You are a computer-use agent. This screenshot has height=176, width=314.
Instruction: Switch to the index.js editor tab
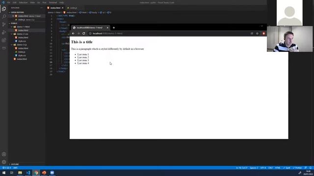tap(73, 8)
